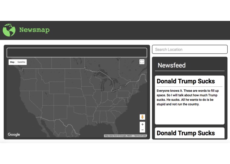Screen dimensions: 230x164
Task: Click the Street View pegman icon
Action: tap(142, 117)
